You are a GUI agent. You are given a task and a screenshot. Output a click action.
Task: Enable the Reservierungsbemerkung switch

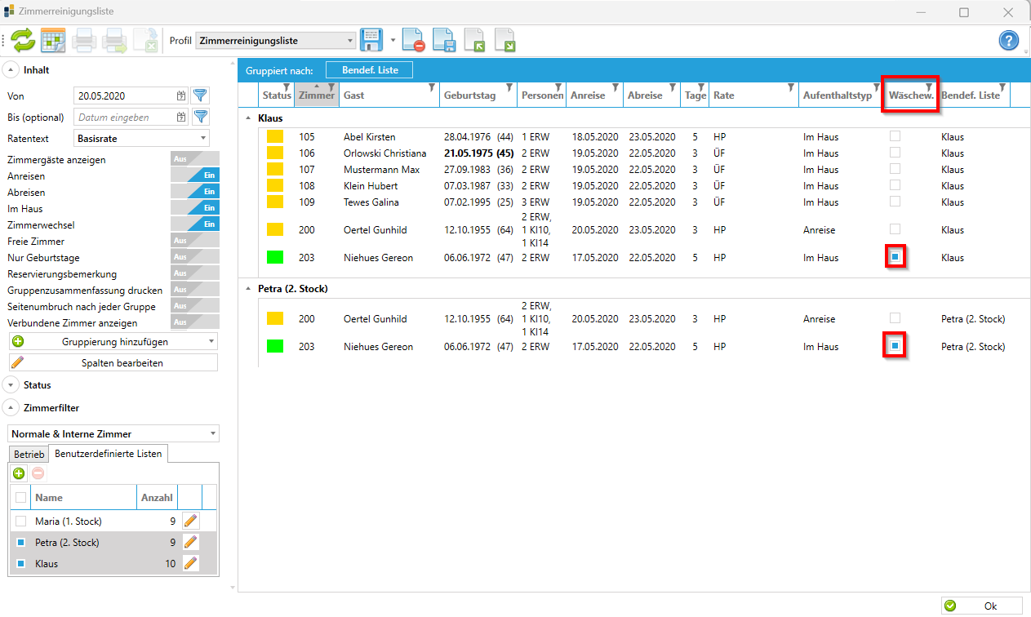tap(194, 273)
